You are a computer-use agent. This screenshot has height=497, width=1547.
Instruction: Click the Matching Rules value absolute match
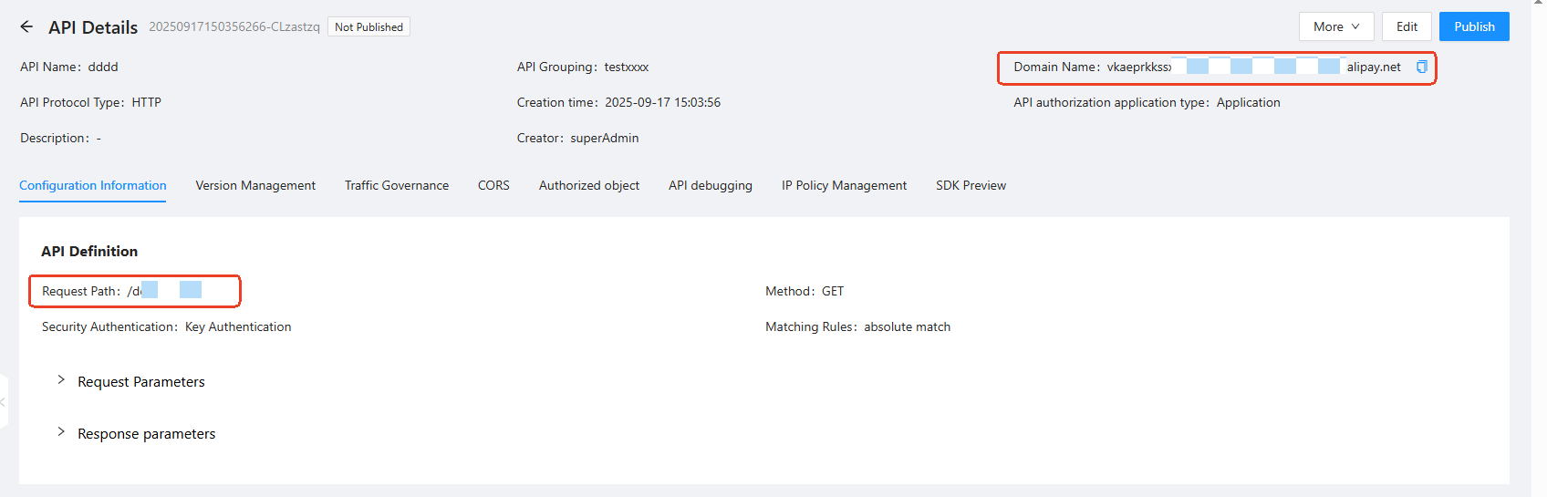(x=908, y=326)
